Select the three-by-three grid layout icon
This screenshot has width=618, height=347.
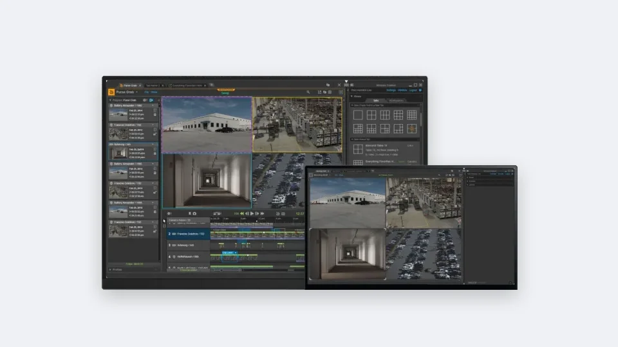[x=398, y=115]
